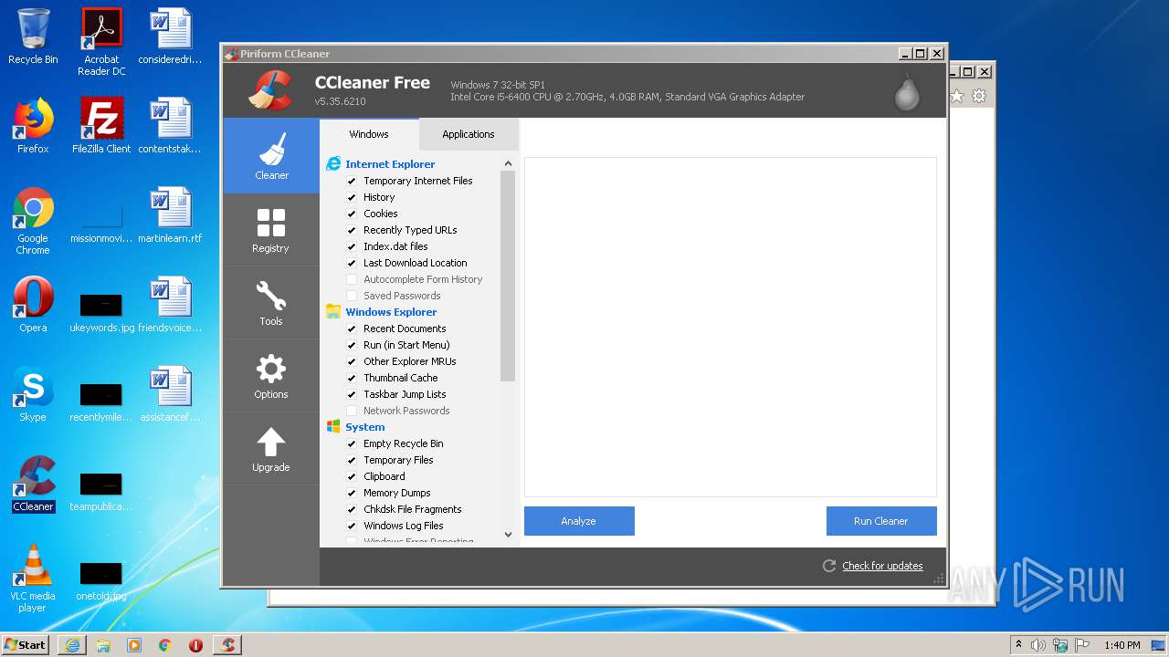Enable Network Passwords checkbox
1169x657 pixels.
coord(352,411)
